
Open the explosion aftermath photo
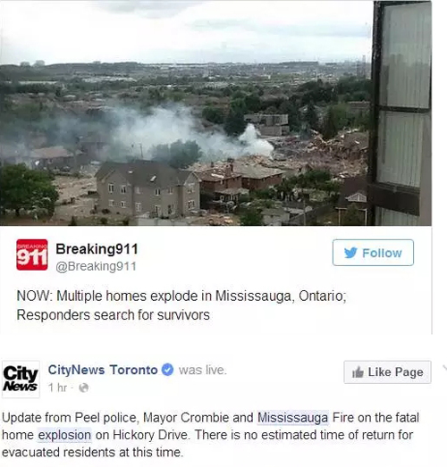215,113
